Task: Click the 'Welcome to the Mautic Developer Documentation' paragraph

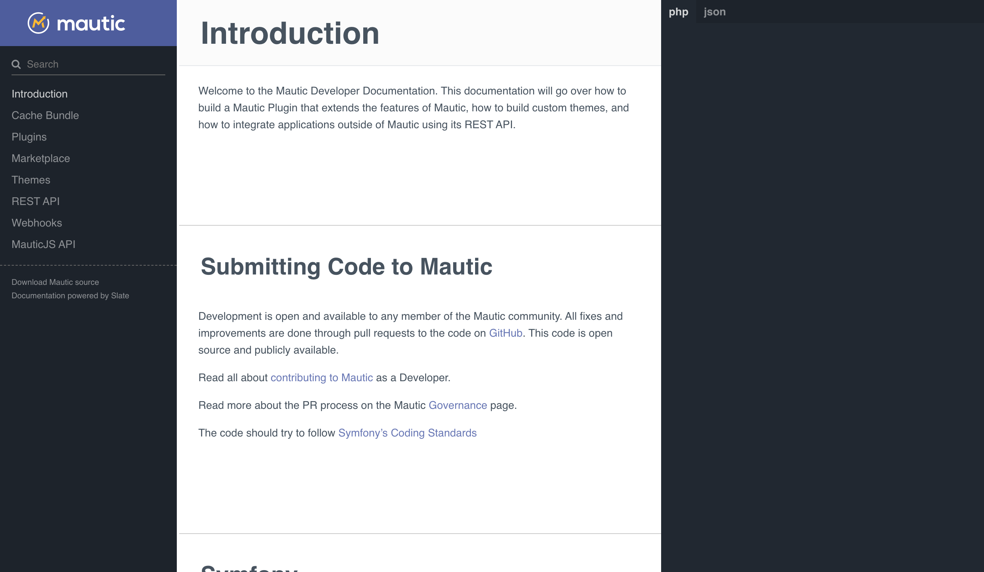Action: coord(414,107)
